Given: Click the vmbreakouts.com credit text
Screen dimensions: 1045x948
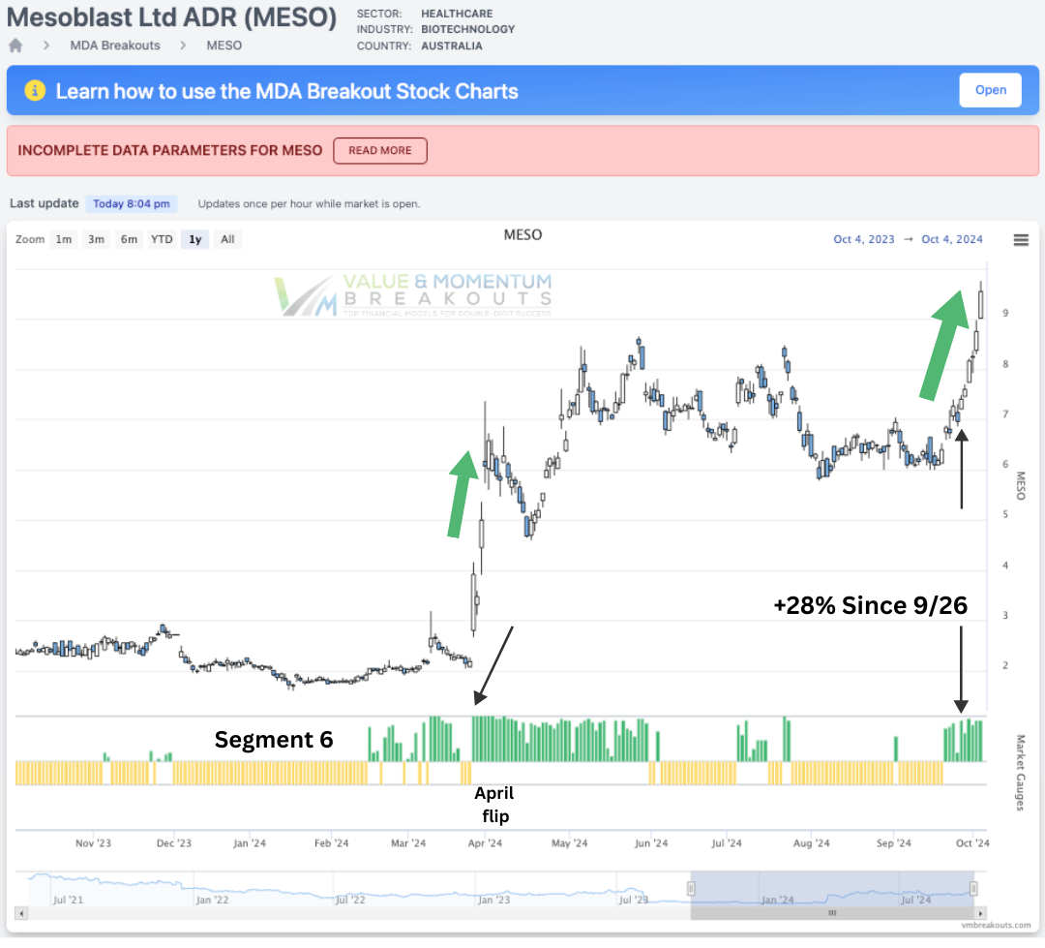Looking at the screenshot, I should [996, 926].
